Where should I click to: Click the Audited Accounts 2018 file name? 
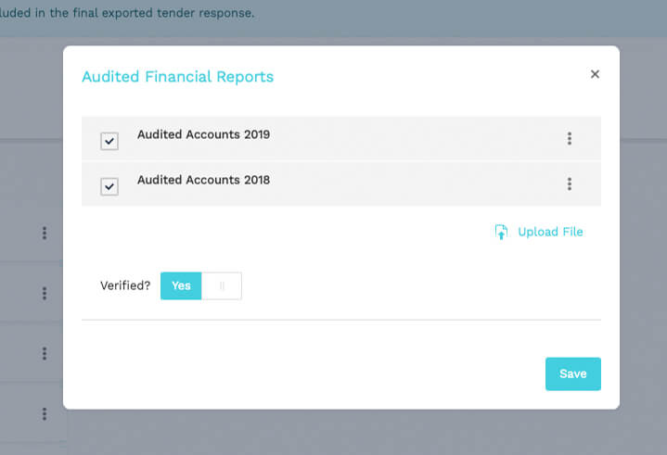(x=203, y=180)
